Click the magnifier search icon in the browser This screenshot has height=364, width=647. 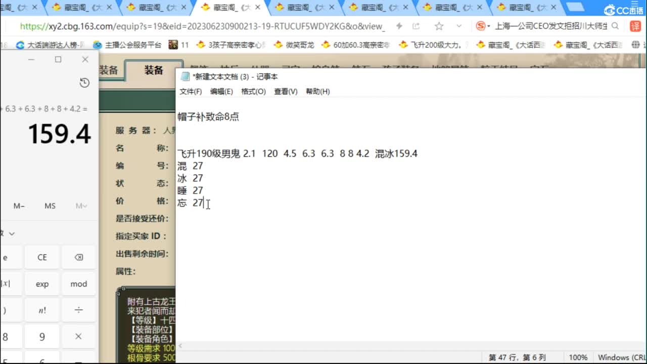point(615,26)
